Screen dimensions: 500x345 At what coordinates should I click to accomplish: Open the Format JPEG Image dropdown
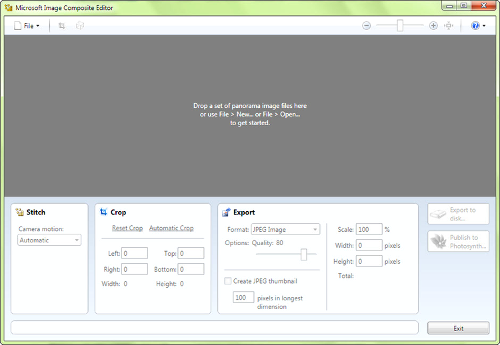[285, 229]
